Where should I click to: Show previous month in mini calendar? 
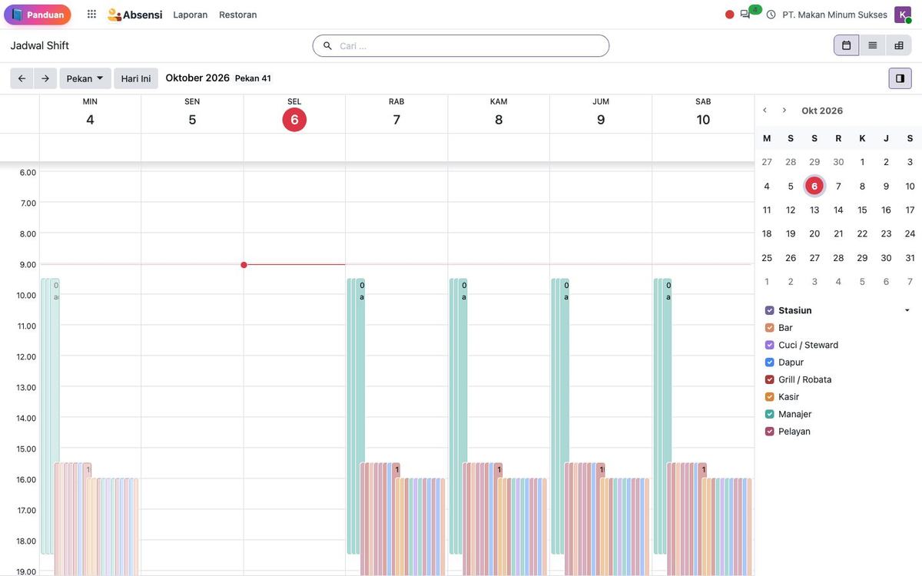click(765, 111)
